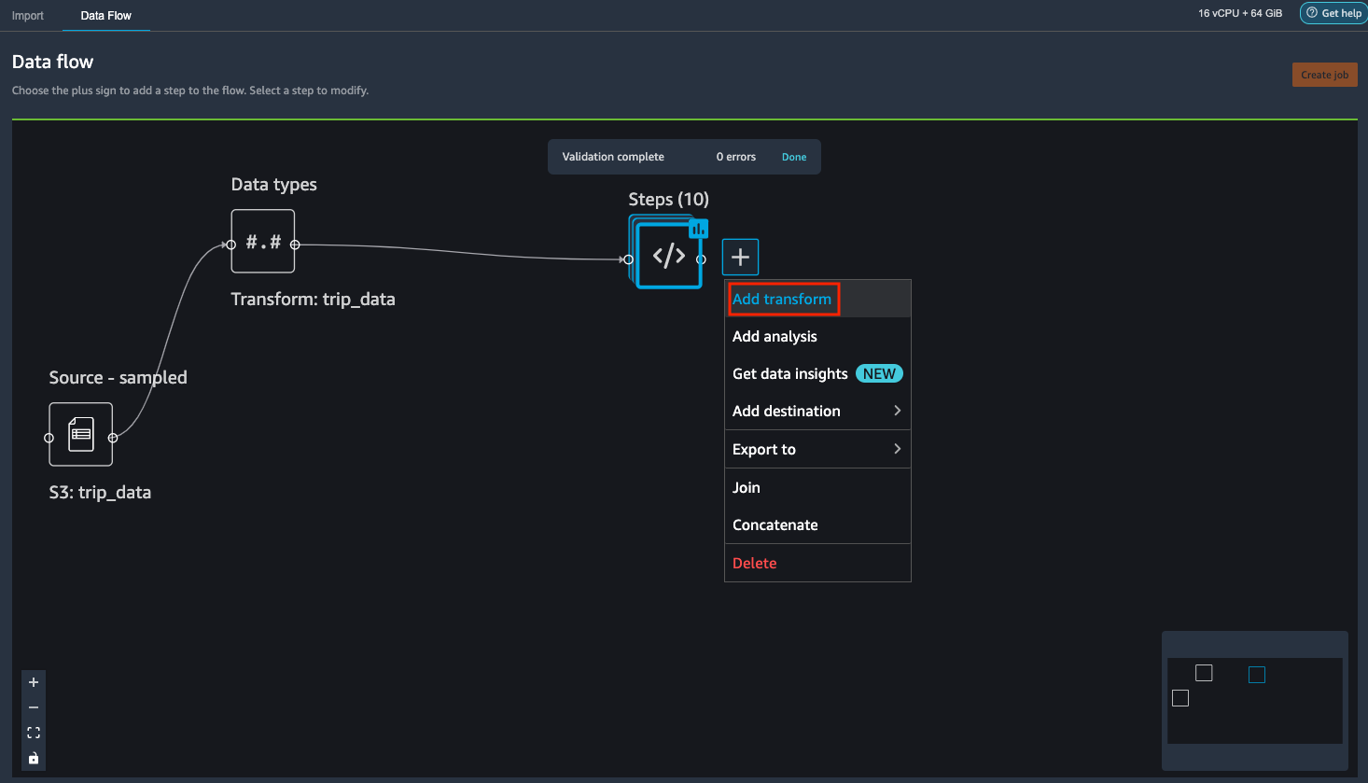Click inside the minimap overview panel
Viewport: 1368px width, 783px height.
1254,700
